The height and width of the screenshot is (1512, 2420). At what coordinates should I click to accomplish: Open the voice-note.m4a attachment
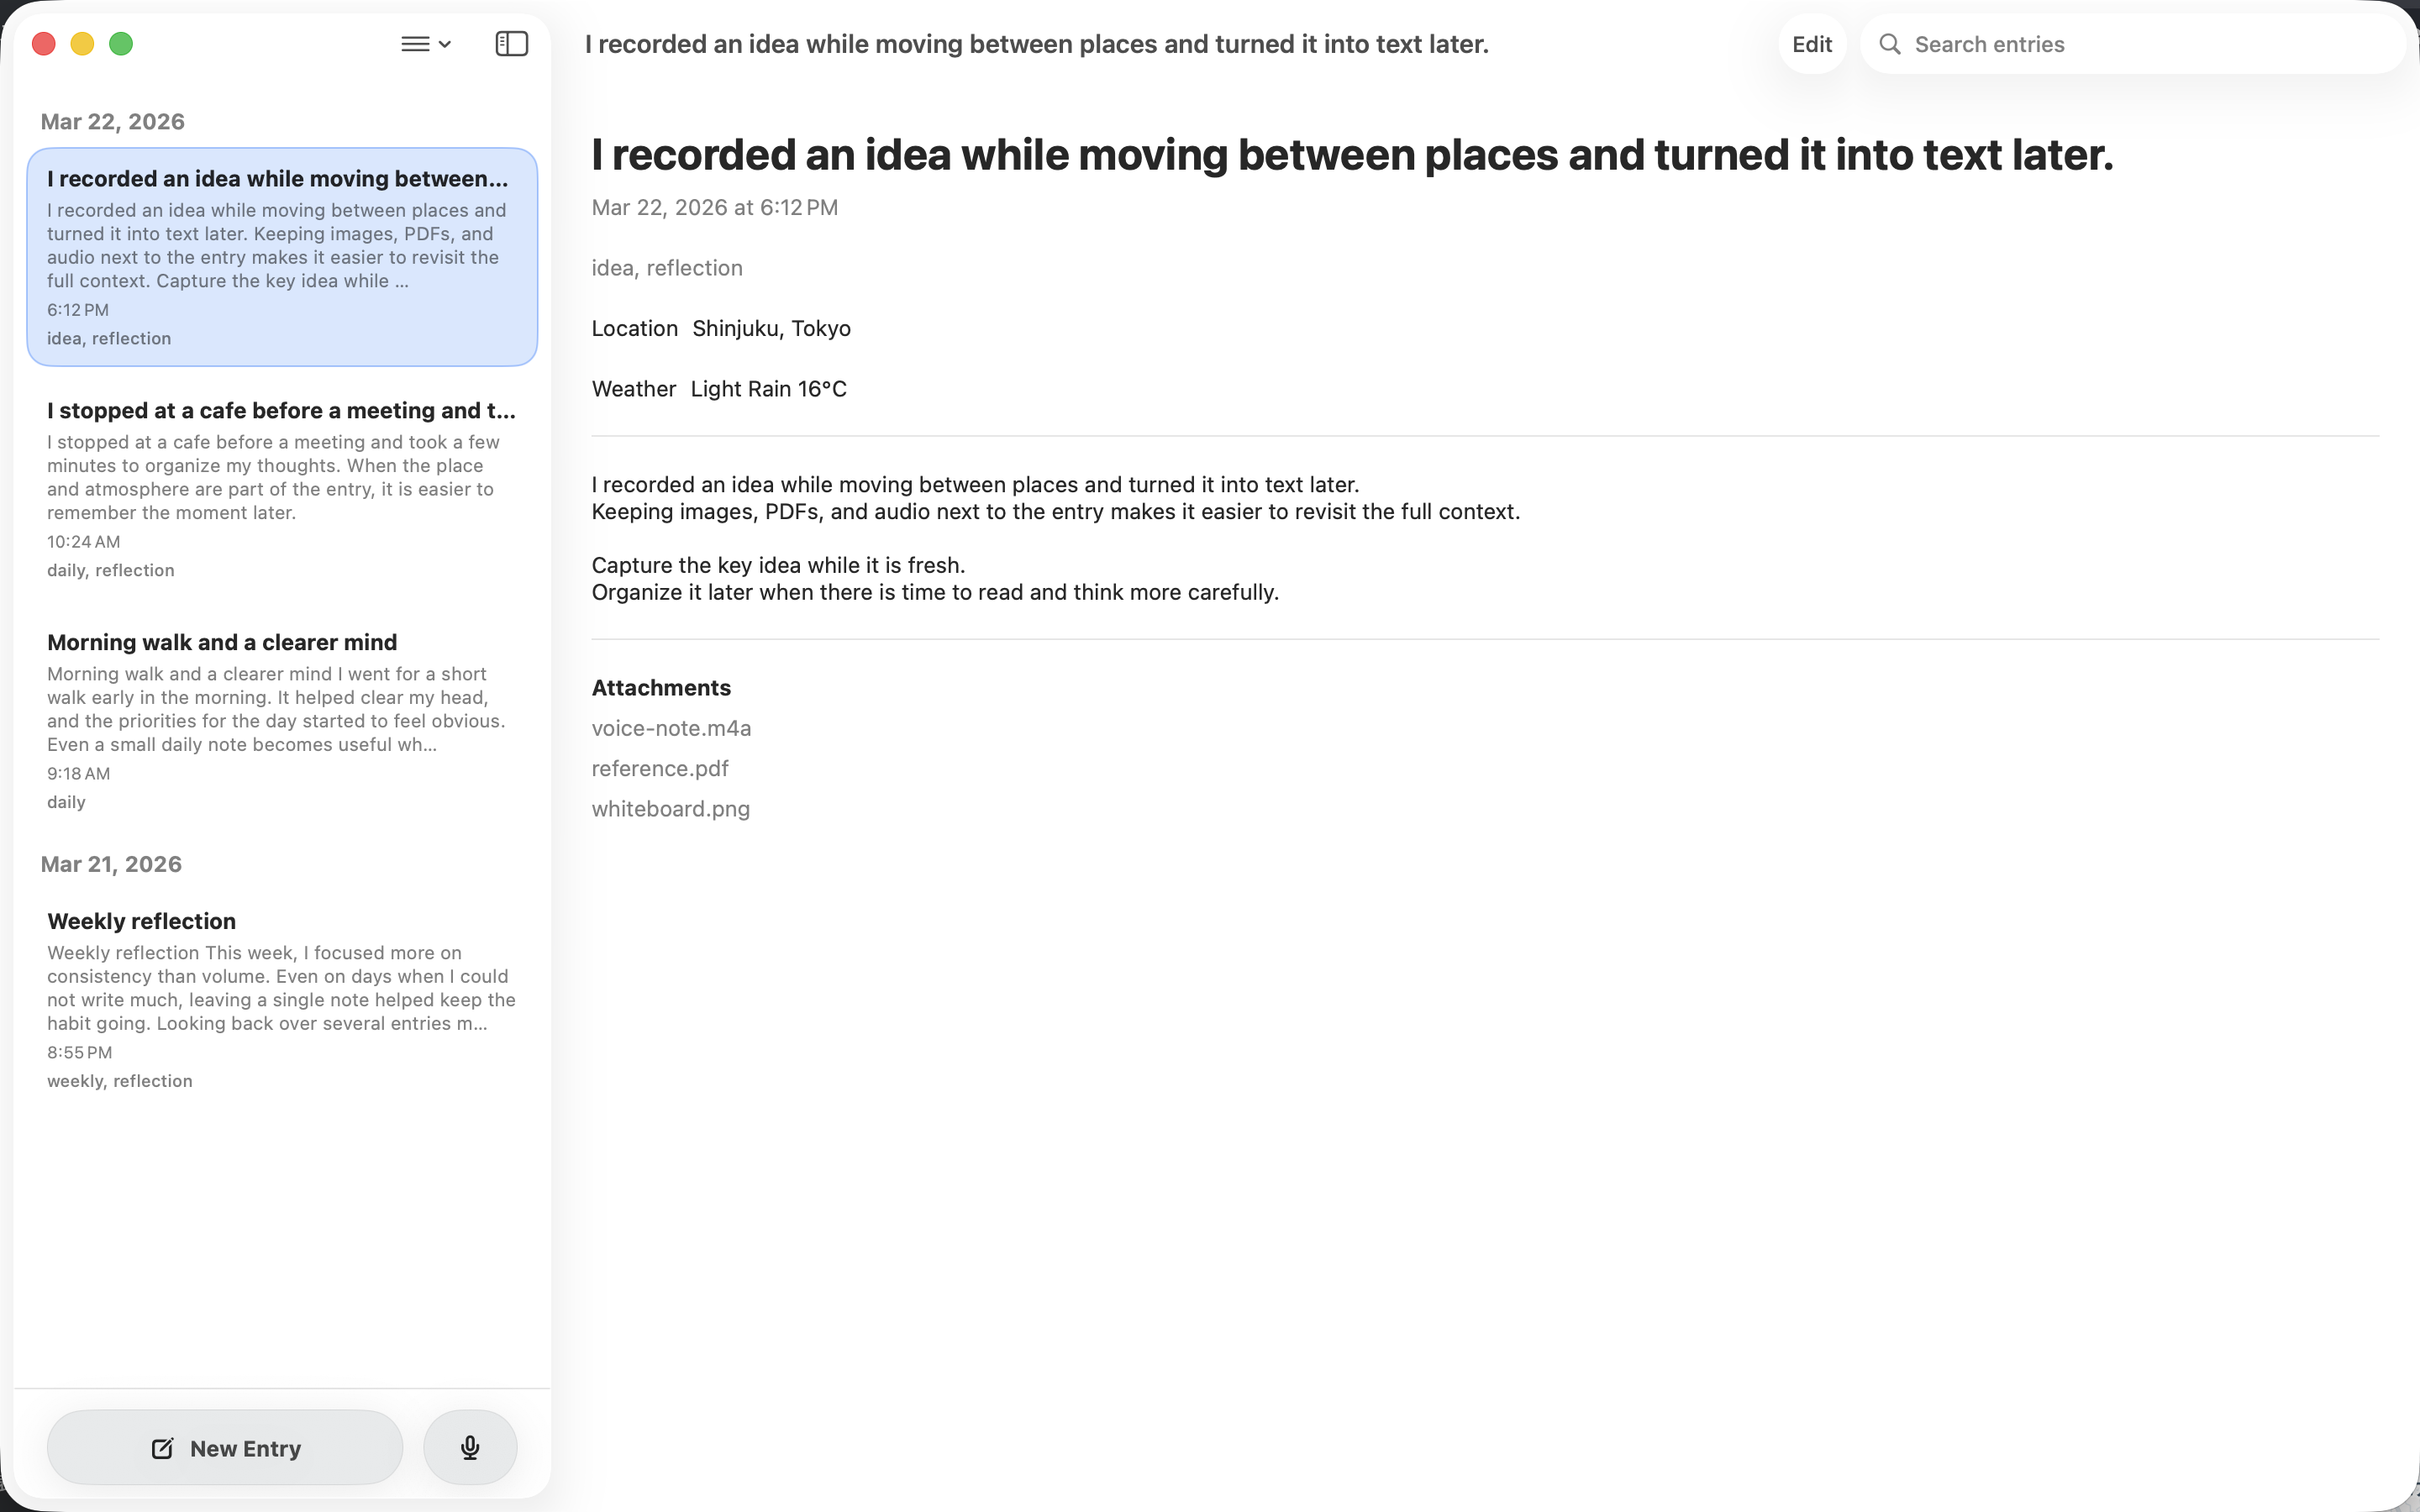[x=671, y=728]
